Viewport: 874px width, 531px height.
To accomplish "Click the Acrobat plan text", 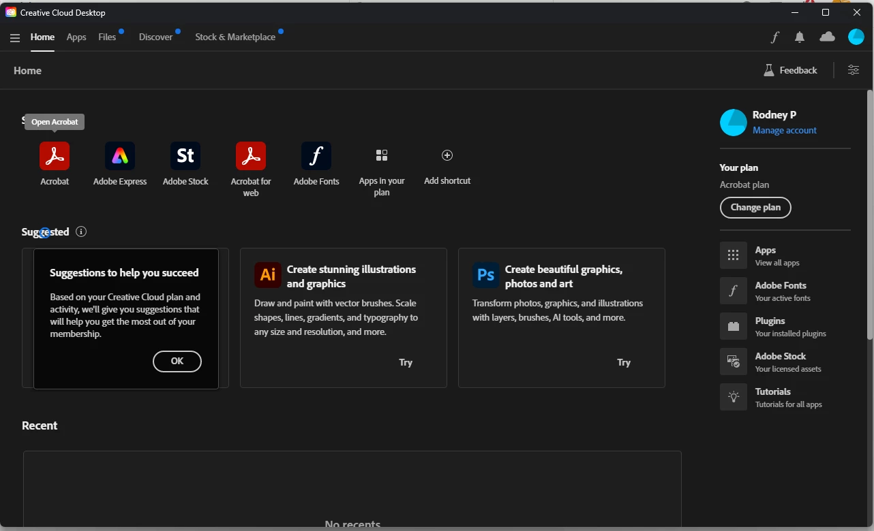I will [x=744, y=184].
